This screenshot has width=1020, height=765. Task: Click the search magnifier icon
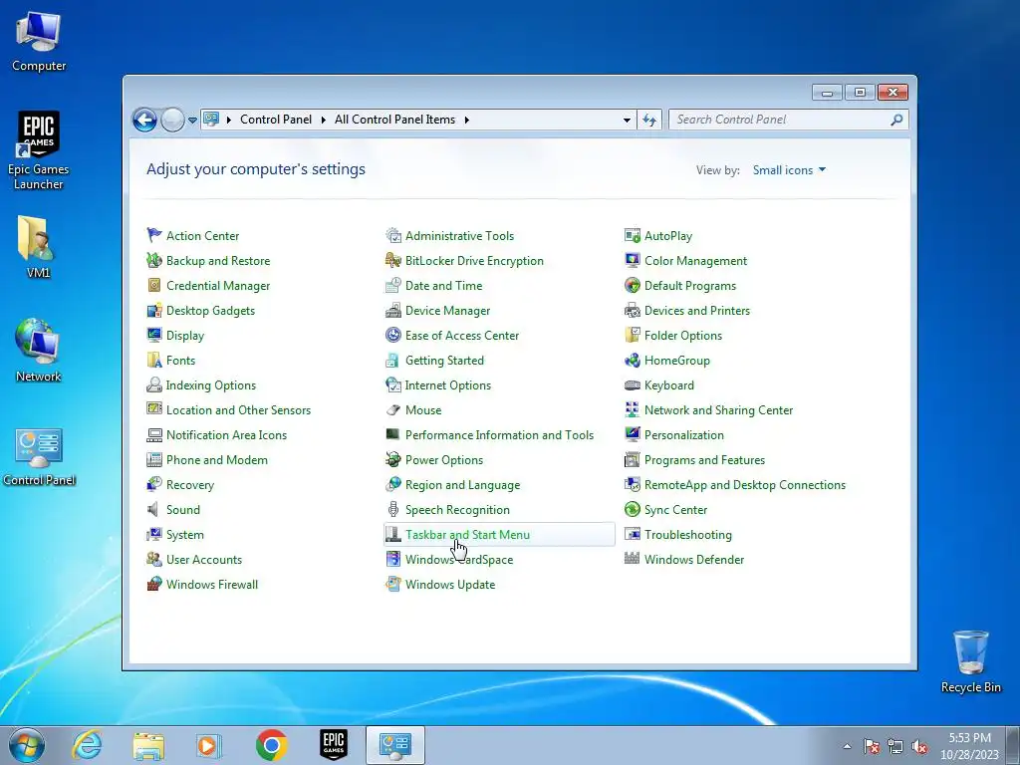(x=897, y=120)
